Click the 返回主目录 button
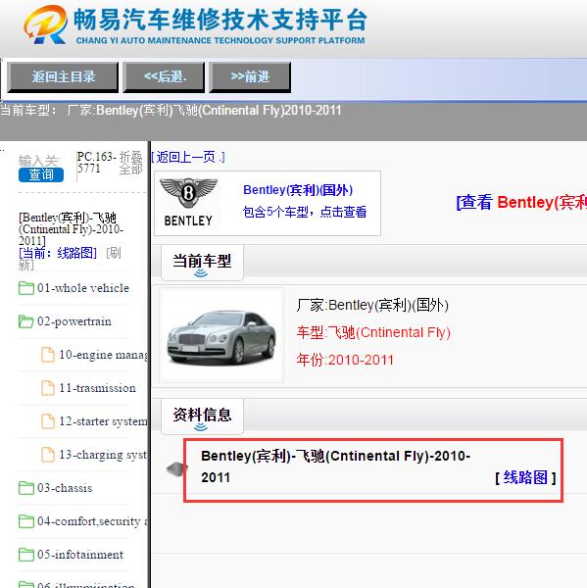587x588 pixels. coord(63,76)
